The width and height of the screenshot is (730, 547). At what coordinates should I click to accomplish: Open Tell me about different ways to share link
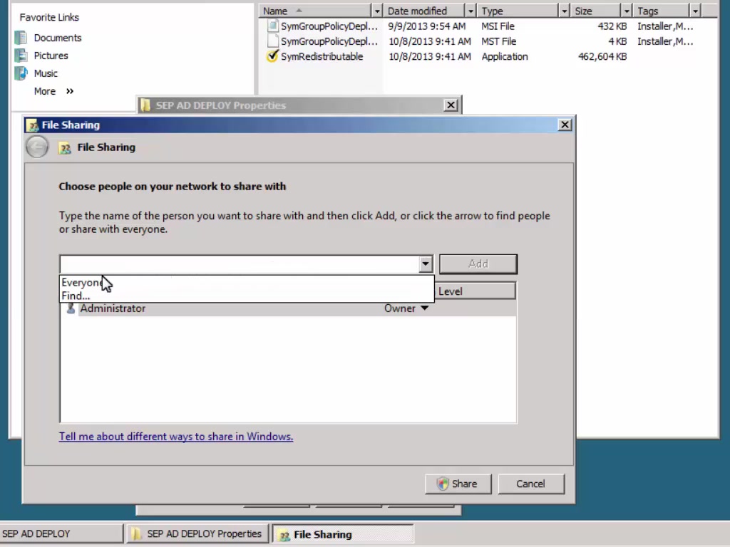click(x=176, y=437)
